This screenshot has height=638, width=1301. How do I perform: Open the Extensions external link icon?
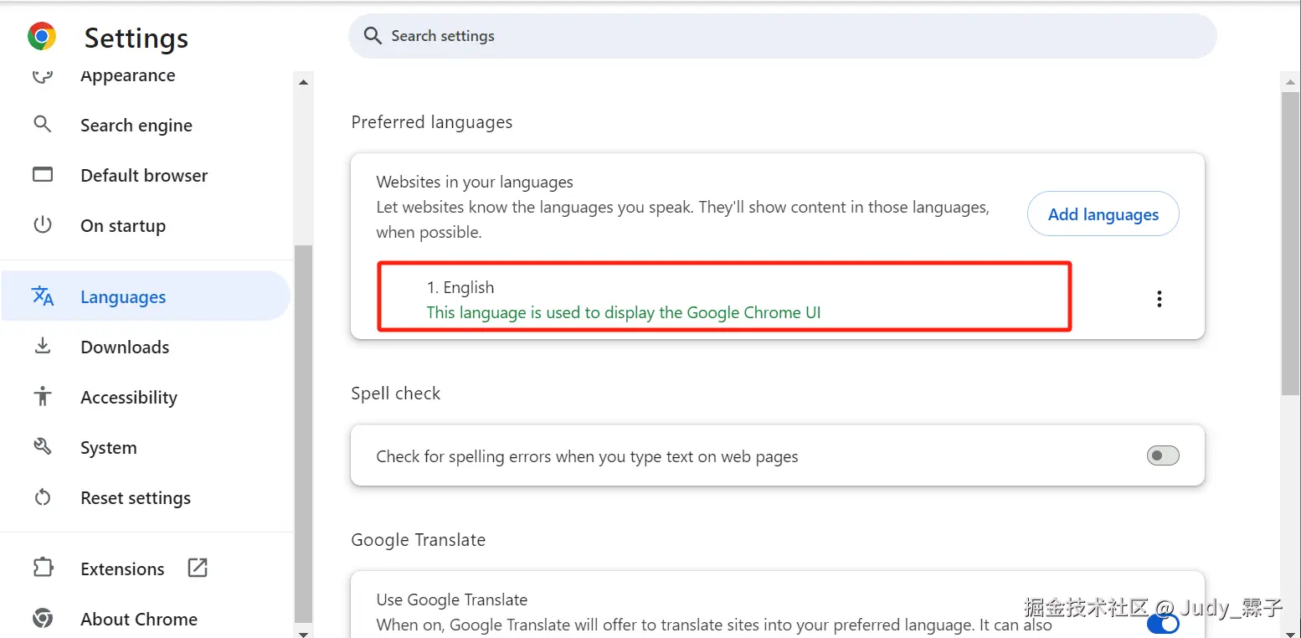[x=198, y=568]
